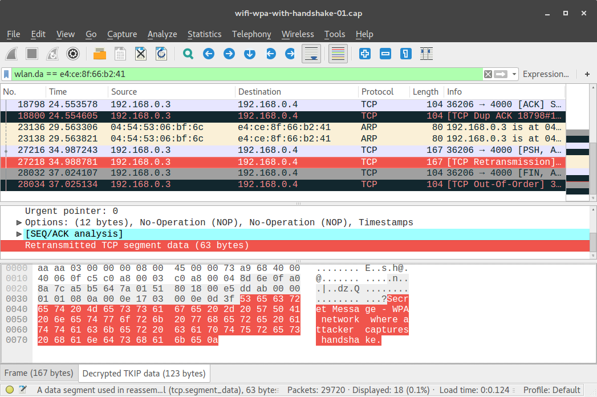597x397 pixels.
Task: Open a capture file with the folder icon
Action: pos(99,53)
